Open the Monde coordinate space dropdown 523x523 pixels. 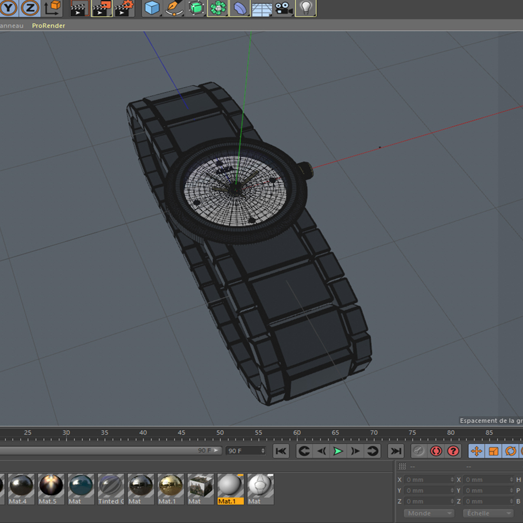click(429, 513)
